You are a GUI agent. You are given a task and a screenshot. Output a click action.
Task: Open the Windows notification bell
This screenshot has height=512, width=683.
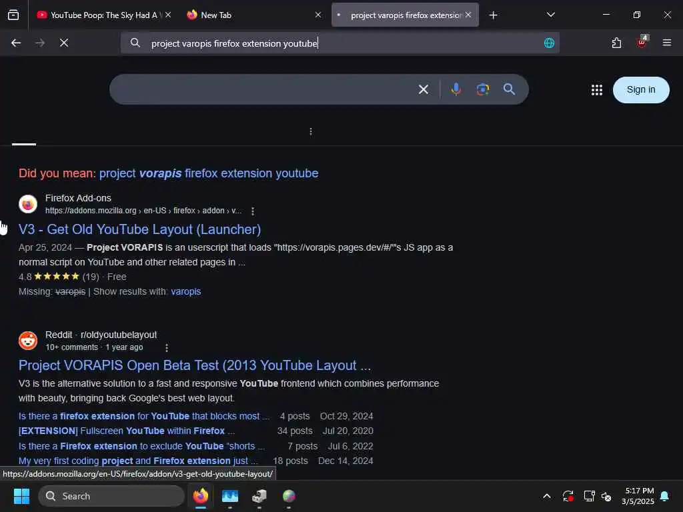pos(665,496)
